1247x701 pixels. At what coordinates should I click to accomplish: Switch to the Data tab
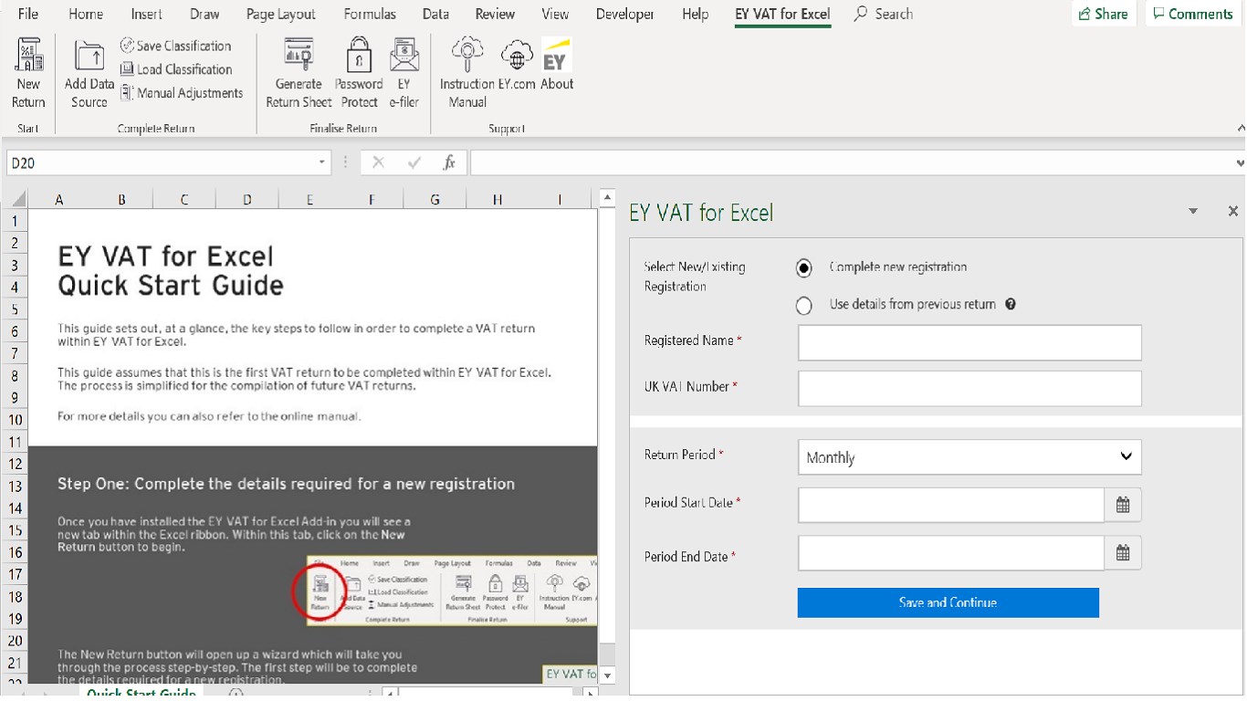point(435,14)
